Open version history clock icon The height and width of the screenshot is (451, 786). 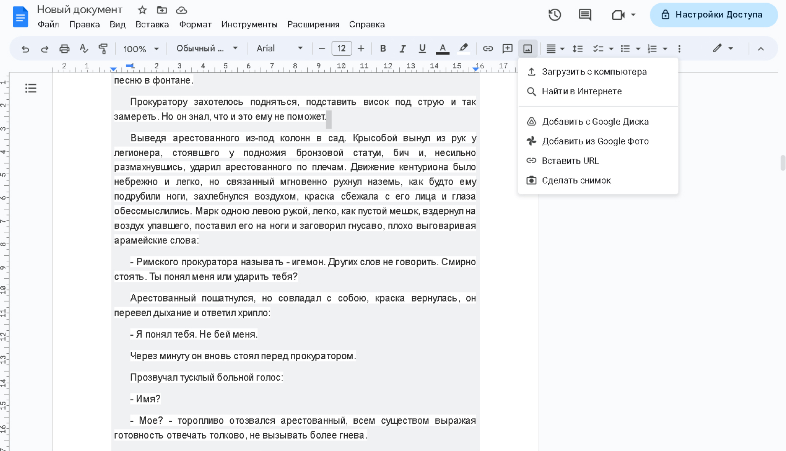click(x=554, y=15)
